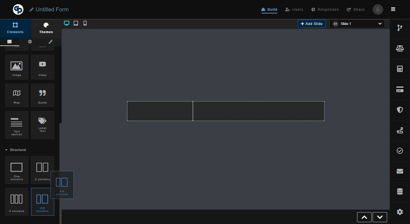Select the 3 columns structural tile
Screen dimensions: 410x224
tap(17, 202)
